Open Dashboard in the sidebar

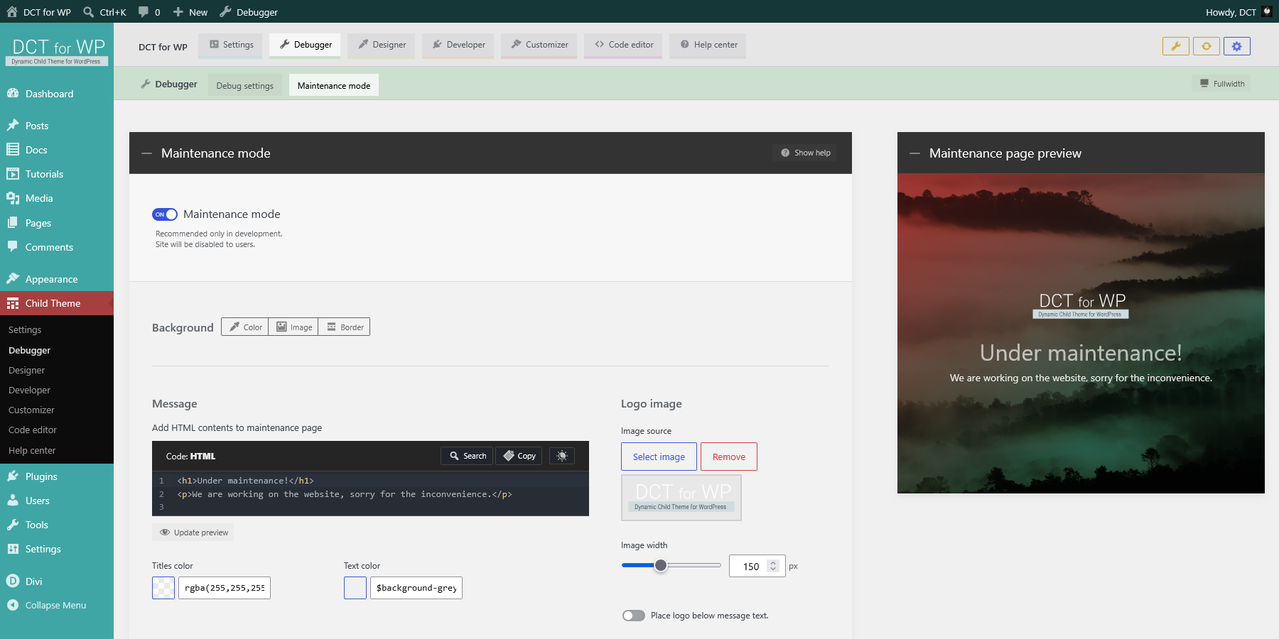pos(57,94)
